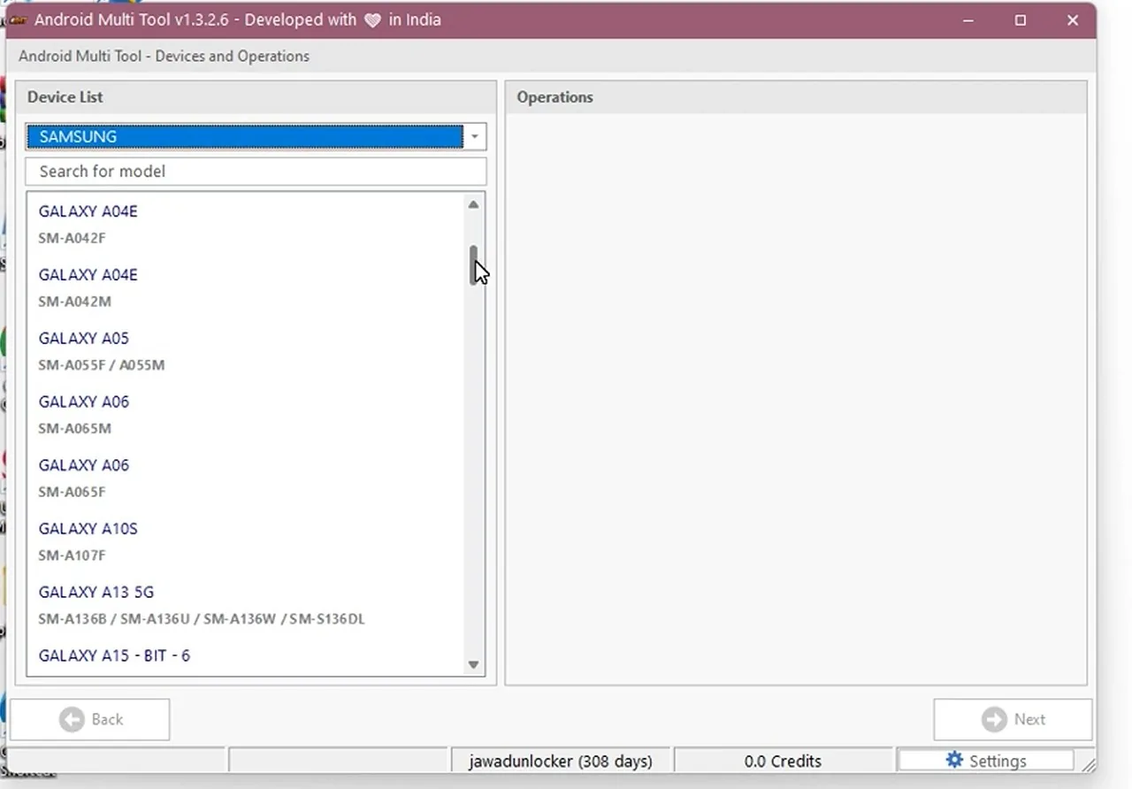The width and height of the screenshot is (1132, 789).
Task: Choose Galaxy A13 5G from the list
Action: tap(245, 606)
